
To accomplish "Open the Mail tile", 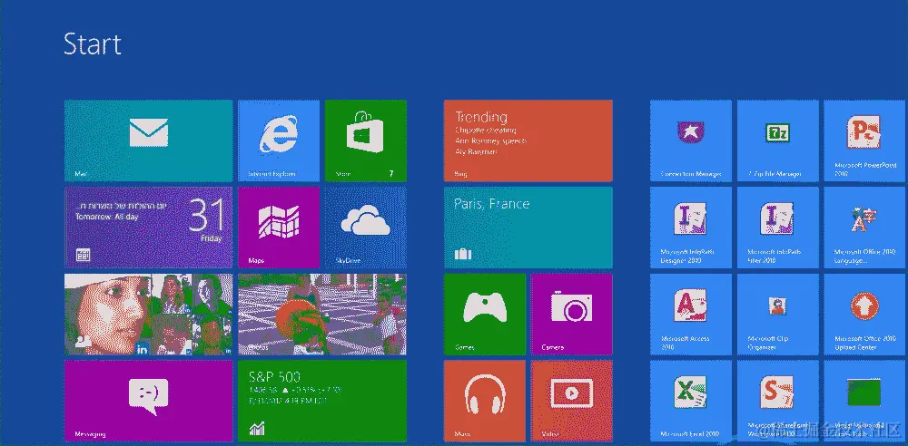I will click(148, 141).
